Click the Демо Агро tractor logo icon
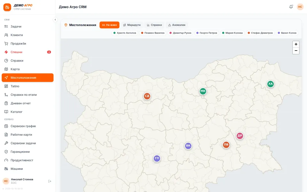The height and width of the screenshot is (192, 307). point(7,7)
